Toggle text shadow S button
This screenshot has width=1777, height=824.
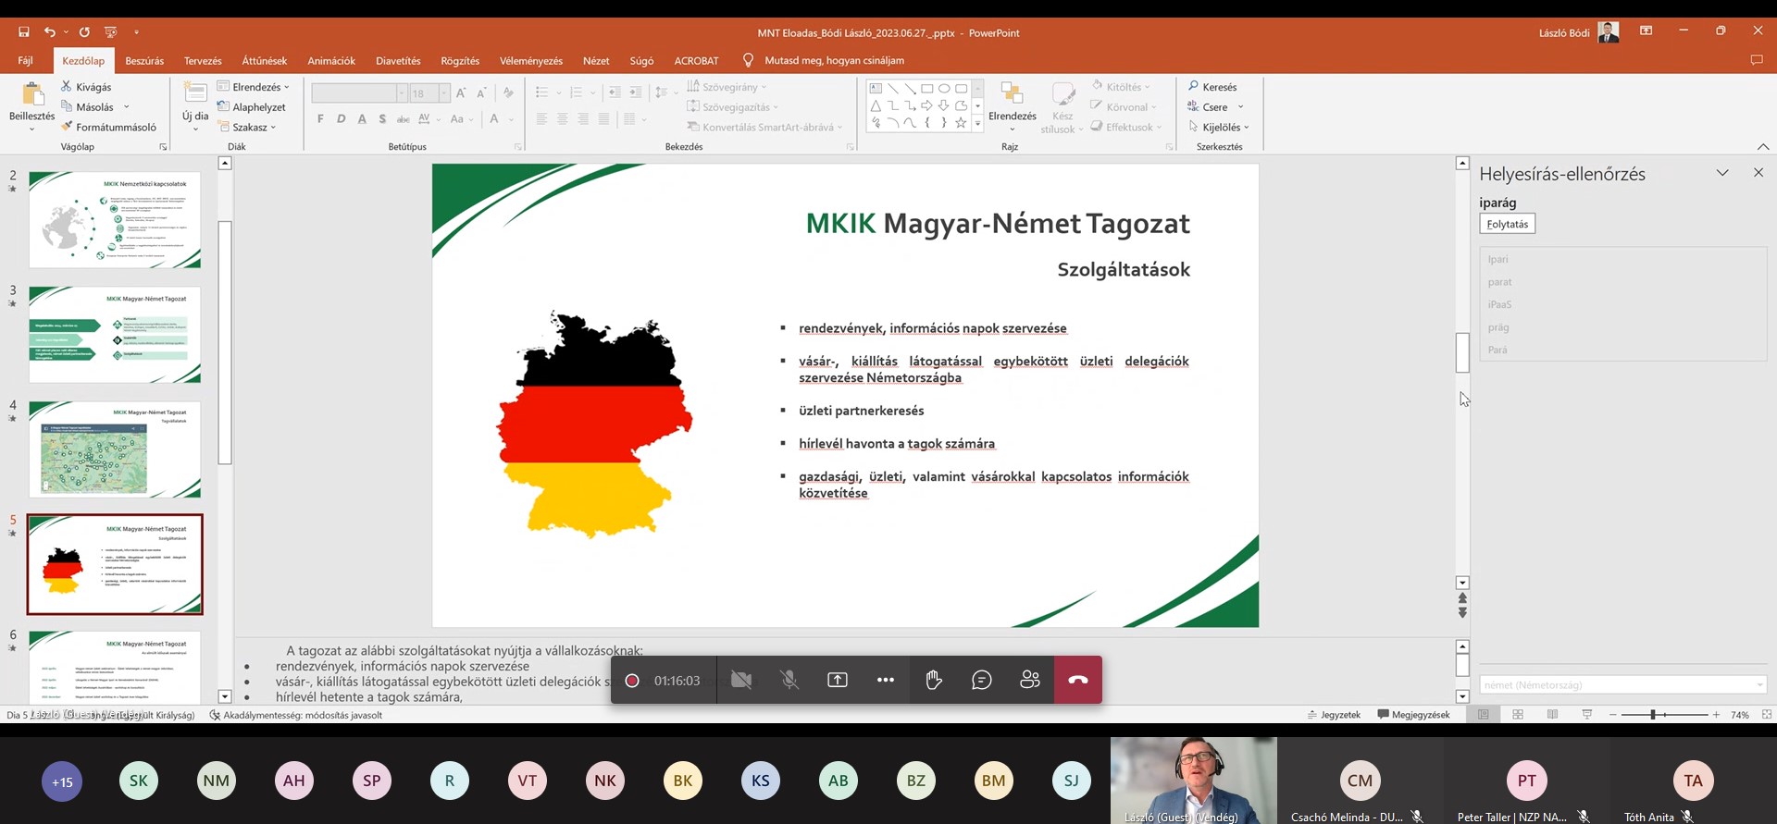click(382, 118)
